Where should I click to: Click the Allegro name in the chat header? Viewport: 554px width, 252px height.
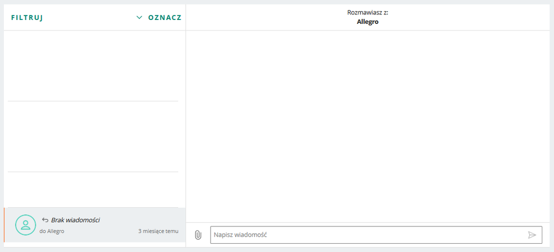point(367,22)
